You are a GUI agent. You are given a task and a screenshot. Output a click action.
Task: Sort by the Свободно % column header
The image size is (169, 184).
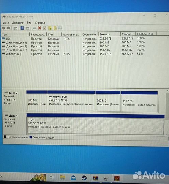click(x=146, y=34)
